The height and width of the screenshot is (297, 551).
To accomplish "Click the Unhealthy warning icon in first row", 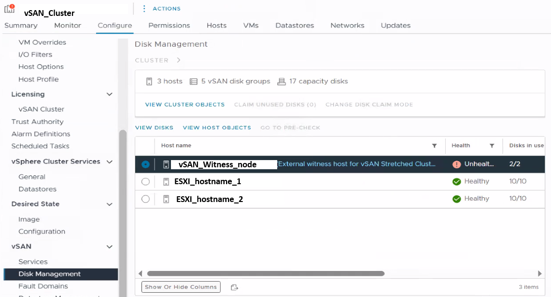I will pyautogui.click(x=456, y=164).
